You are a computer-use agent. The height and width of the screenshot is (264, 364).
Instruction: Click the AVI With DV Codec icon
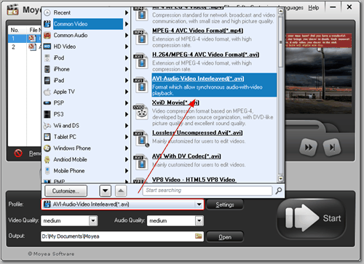click(x=141, y=162)
